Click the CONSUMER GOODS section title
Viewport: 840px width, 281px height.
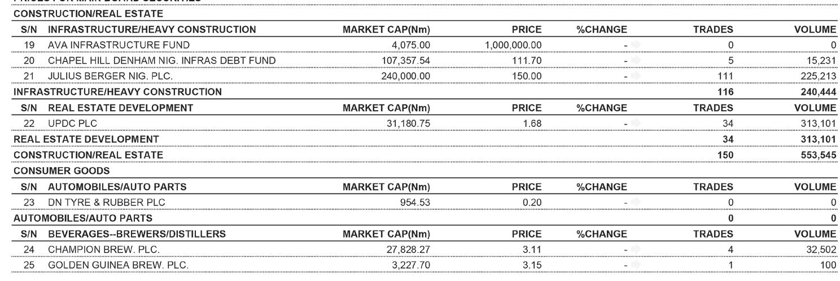62,170
